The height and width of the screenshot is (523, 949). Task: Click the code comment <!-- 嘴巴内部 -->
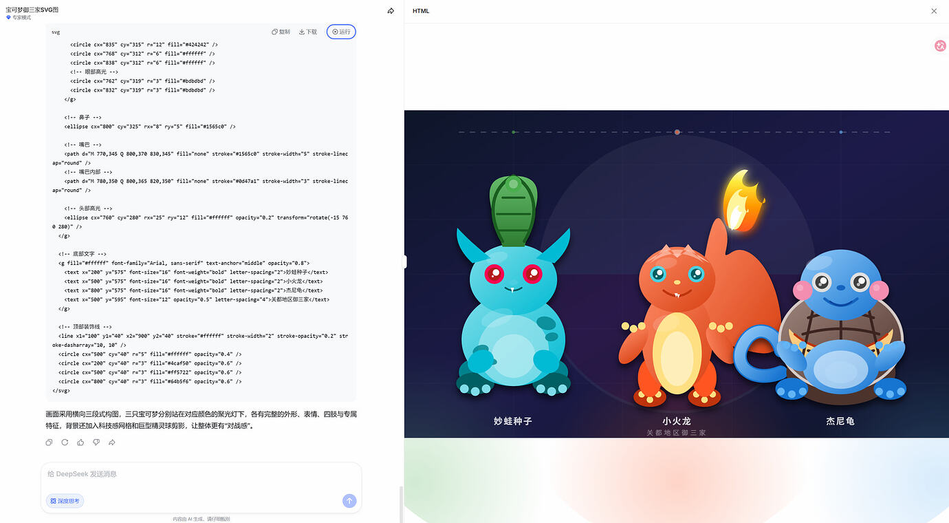pos(89,172)
